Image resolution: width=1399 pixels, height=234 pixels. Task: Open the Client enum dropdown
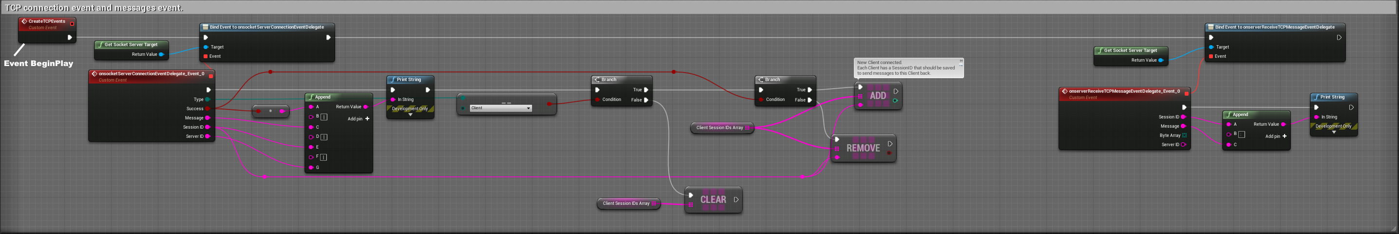click(x=500, y=108)
